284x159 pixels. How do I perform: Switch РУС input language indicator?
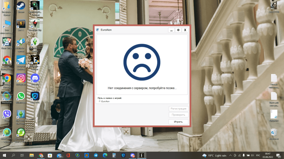(x=258, y=155)
